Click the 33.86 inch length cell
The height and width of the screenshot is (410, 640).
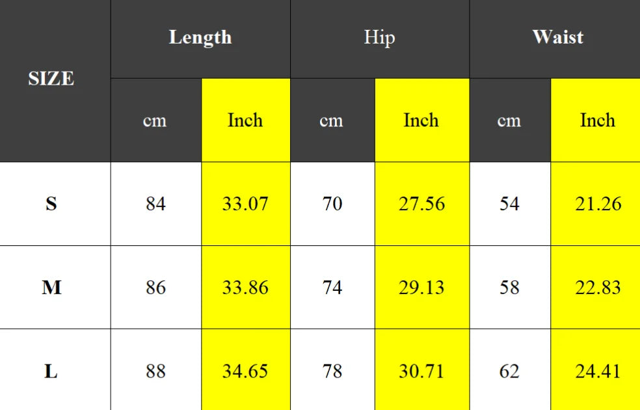coord(245,288)
